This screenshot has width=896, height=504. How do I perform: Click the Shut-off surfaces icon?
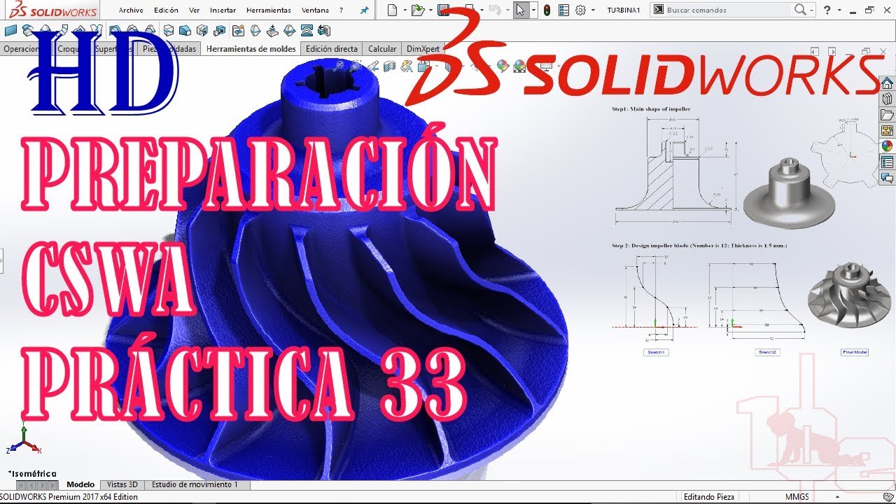[x=272, y=31]
